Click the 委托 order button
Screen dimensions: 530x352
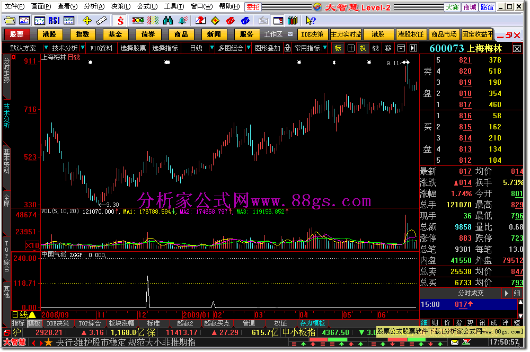253,7
